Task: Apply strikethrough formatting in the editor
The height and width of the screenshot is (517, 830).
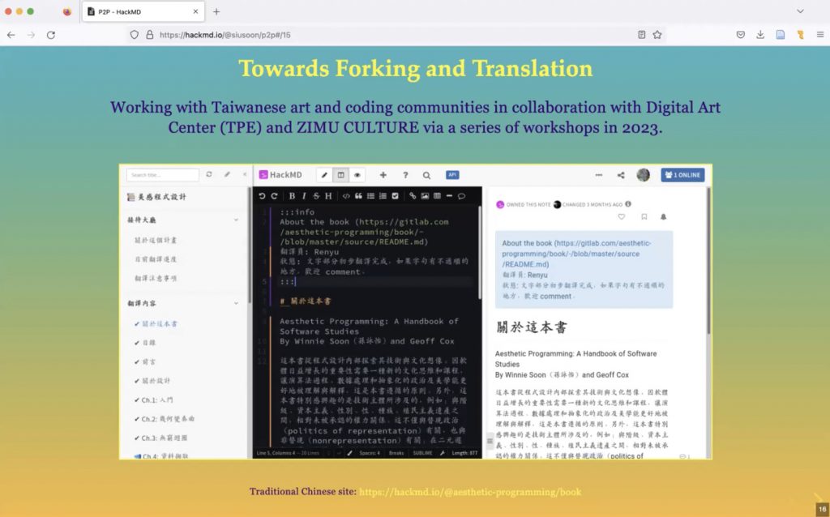Action: 316,196
